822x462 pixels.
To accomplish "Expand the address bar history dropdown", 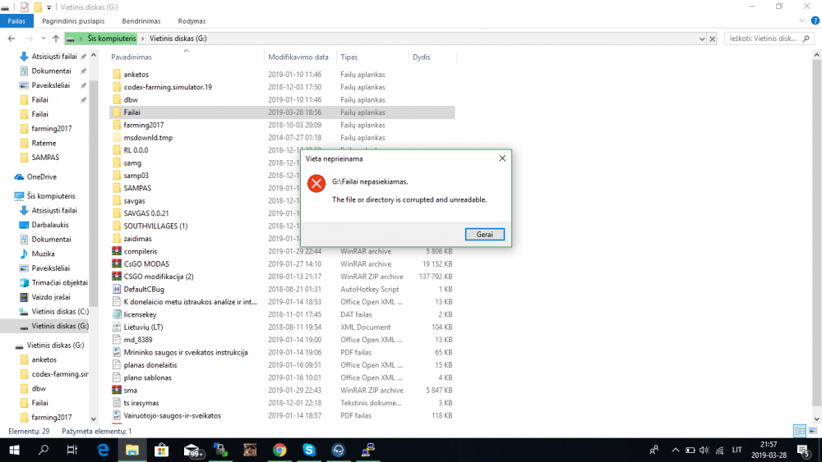I will 702,39.
